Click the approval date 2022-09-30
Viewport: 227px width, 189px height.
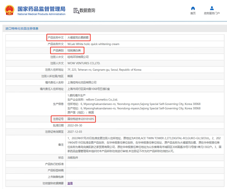(x=75, y=125)
